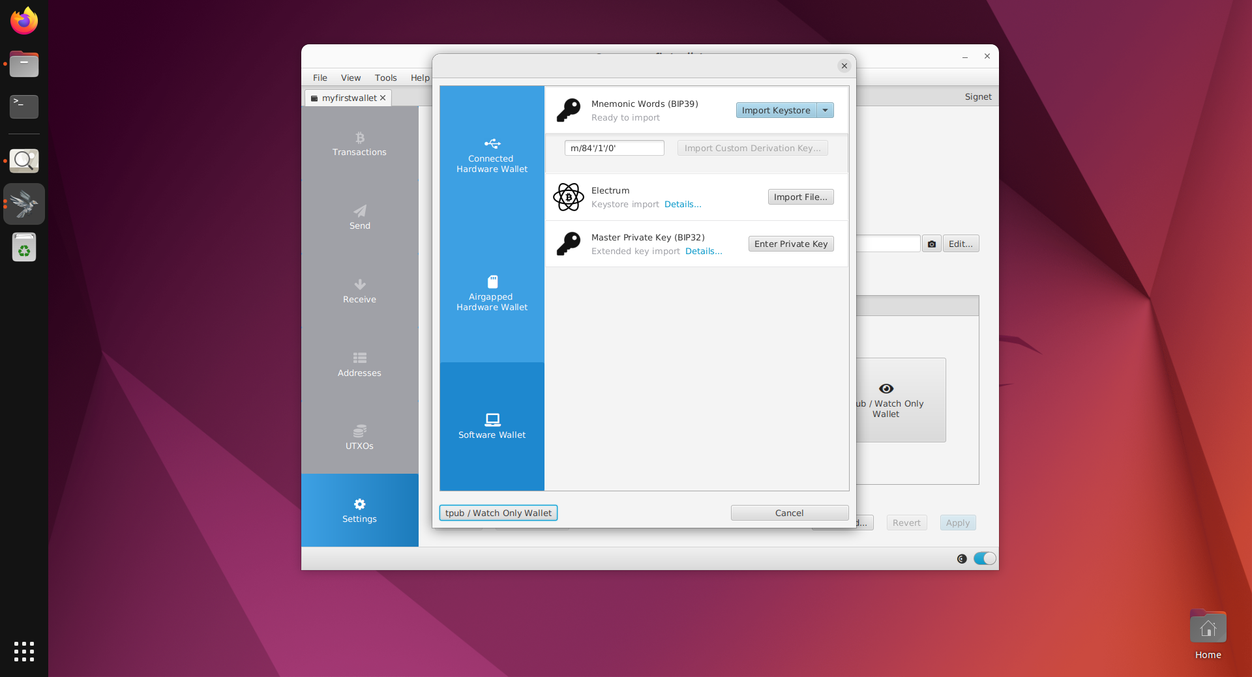Edit the derivation path field m/84'/1'/0'
Viewport: 1252px width, 677px height.
[x=614, y=148]
